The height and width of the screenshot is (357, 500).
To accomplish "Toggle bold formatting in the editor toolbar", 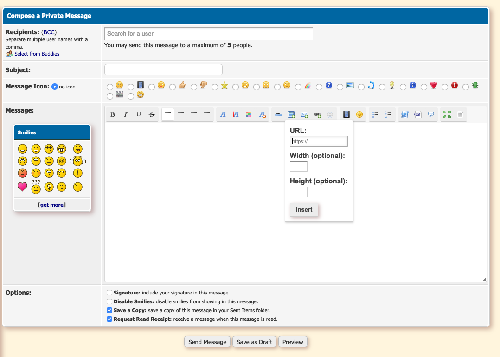I will pos(112,115).
